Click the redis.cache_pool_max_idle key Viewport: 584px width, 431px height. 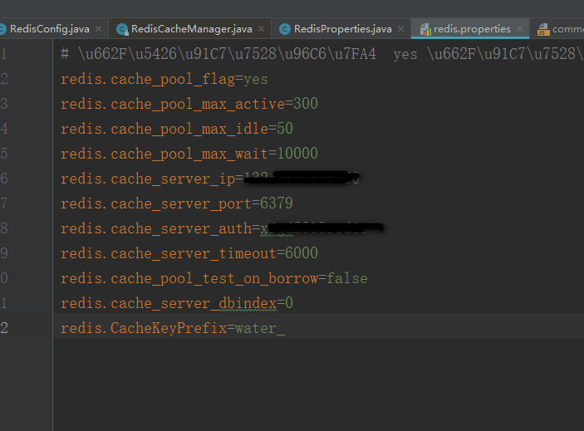coord(164,130)
